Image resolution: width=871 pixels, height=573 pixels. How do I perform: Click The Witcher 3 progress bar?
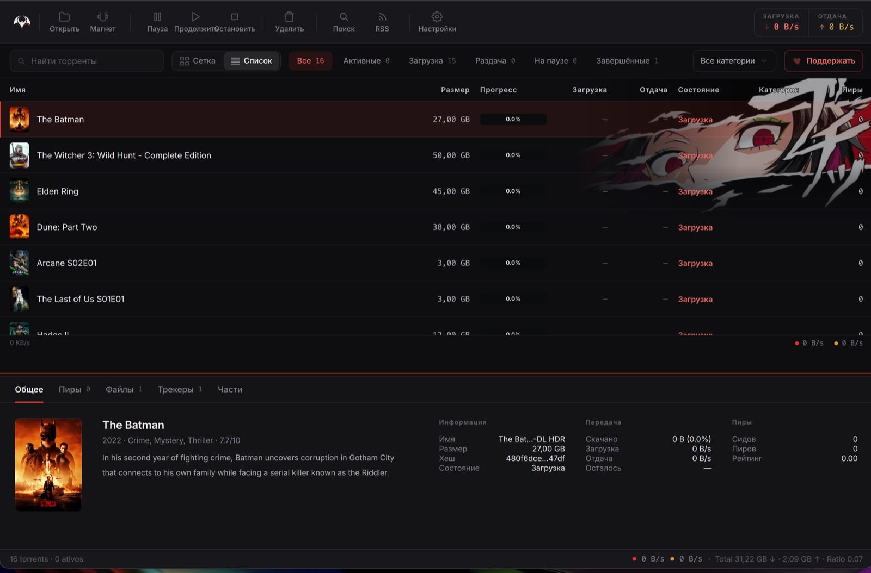pos(513,155)
